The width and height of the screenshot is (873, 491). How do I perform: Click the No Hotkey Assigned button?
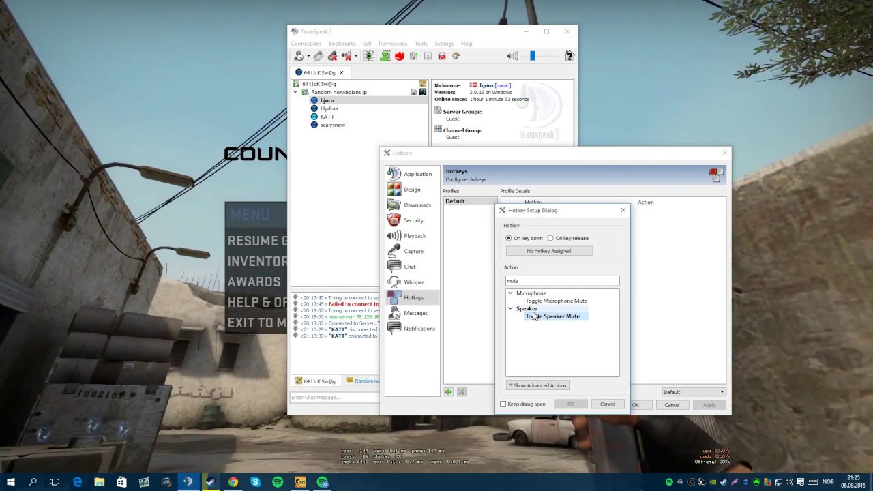[x=549, y=251]
